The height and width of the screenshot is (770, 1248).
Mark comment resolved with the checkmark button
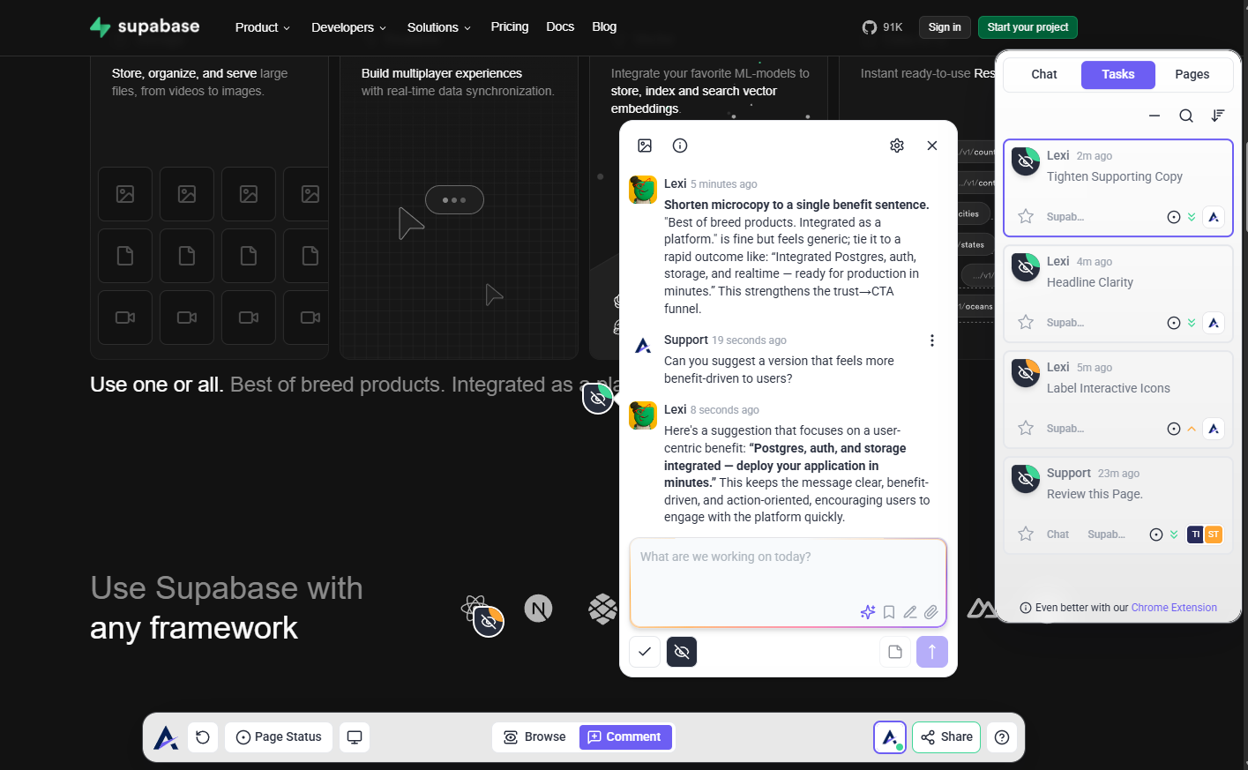coord(645,652)
